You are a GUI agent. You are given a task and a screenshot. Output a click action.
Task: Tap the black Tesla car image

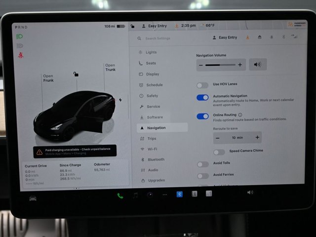pos(74,117)
